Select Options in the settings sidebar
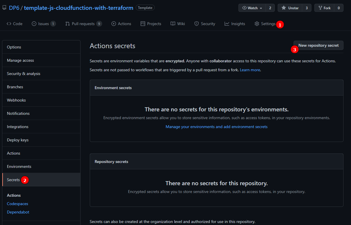The width and height of the screenshot is (351, 225). pyautogui.click(x=41, y=47)
